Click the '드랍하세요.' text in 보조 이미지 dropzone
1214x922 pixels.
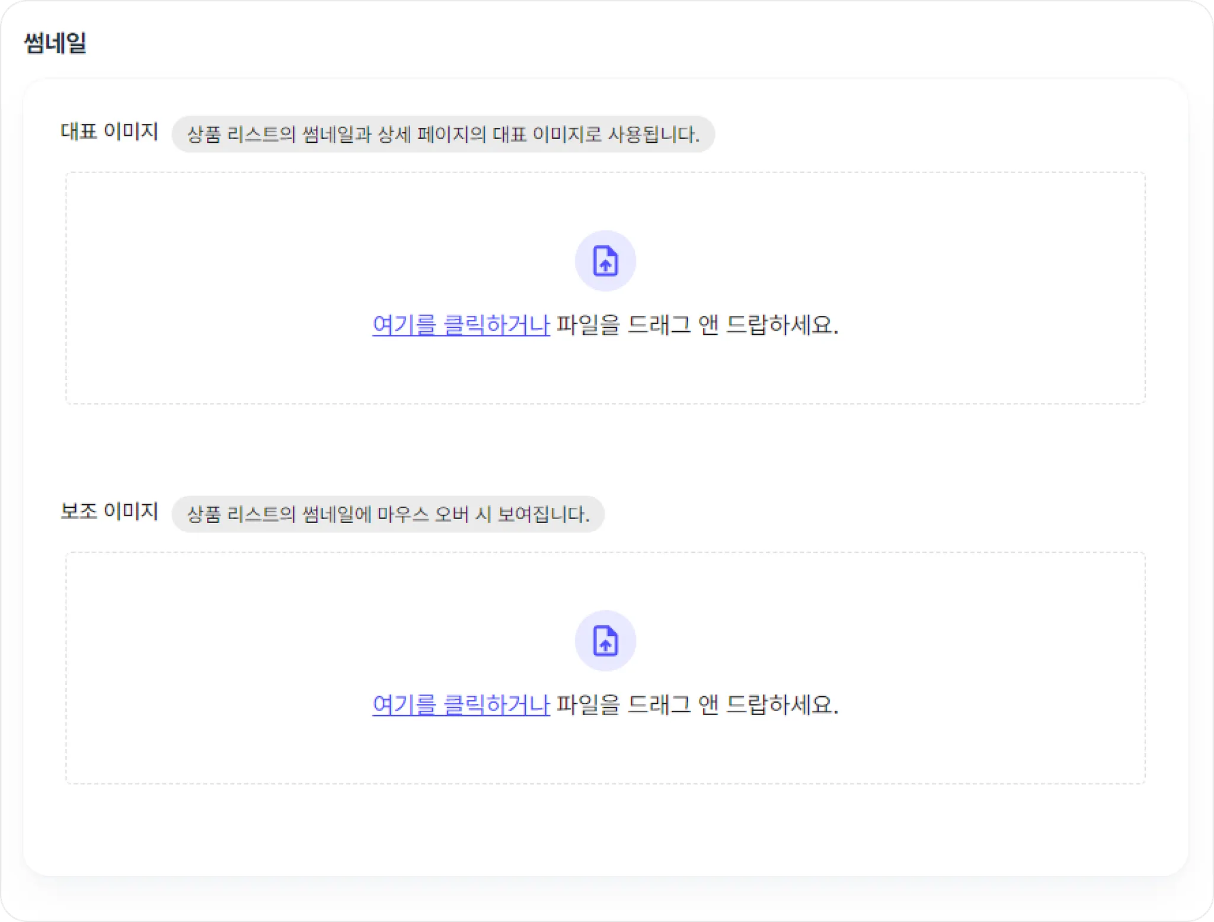point(783,705)
